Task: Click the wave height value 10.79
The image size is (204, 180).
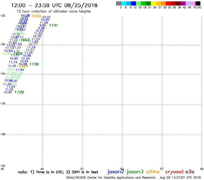Action: (x=37, y=36)
